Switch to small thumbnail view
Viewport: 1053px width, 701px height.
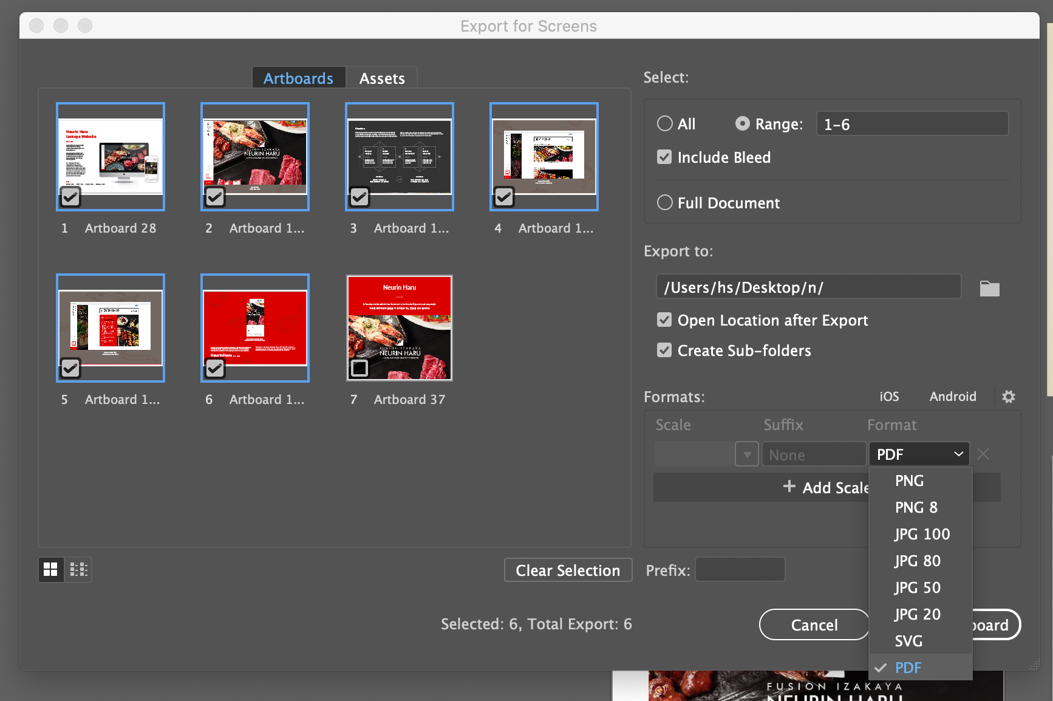[79, 570]
